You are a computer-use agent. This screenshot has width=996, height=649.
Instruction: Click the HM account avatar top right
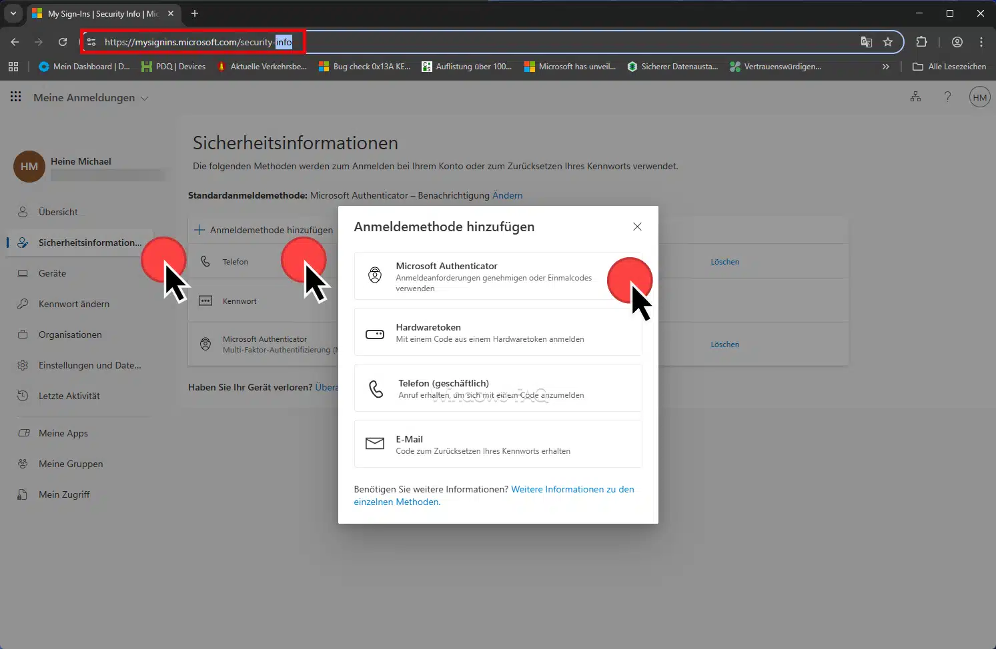[x=979, y=97]
